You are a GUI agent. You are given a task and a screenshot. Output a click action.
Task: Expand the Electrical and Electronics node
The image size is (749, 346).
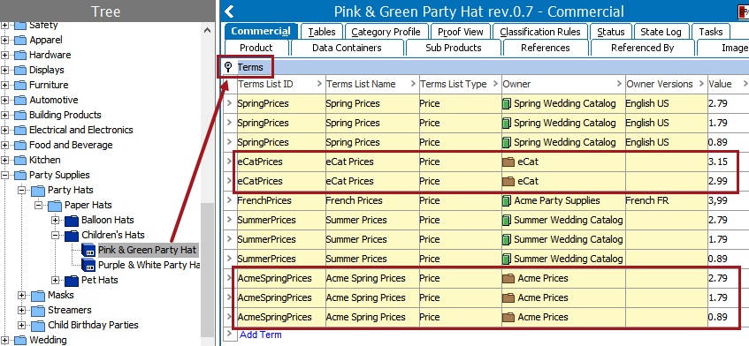(x=5, y=130)
